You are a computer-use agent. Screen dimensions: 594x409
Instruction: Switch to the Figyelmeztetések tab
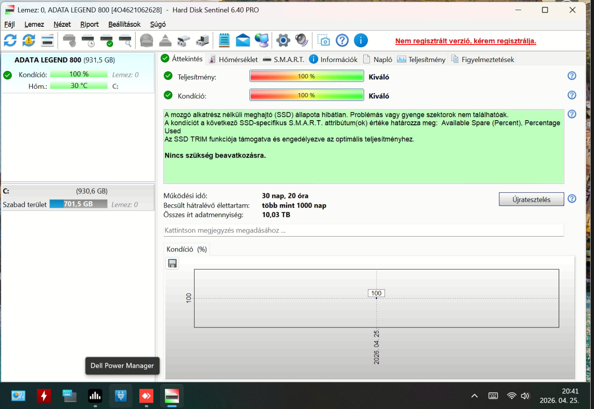coord(483,59)
